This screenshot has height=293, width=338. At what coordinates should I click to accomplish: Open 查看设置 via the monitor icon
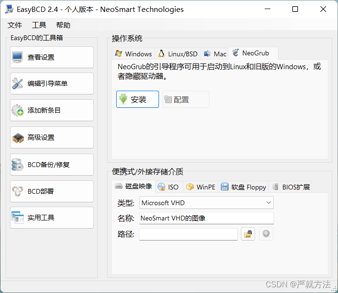[x=18, y=57]
